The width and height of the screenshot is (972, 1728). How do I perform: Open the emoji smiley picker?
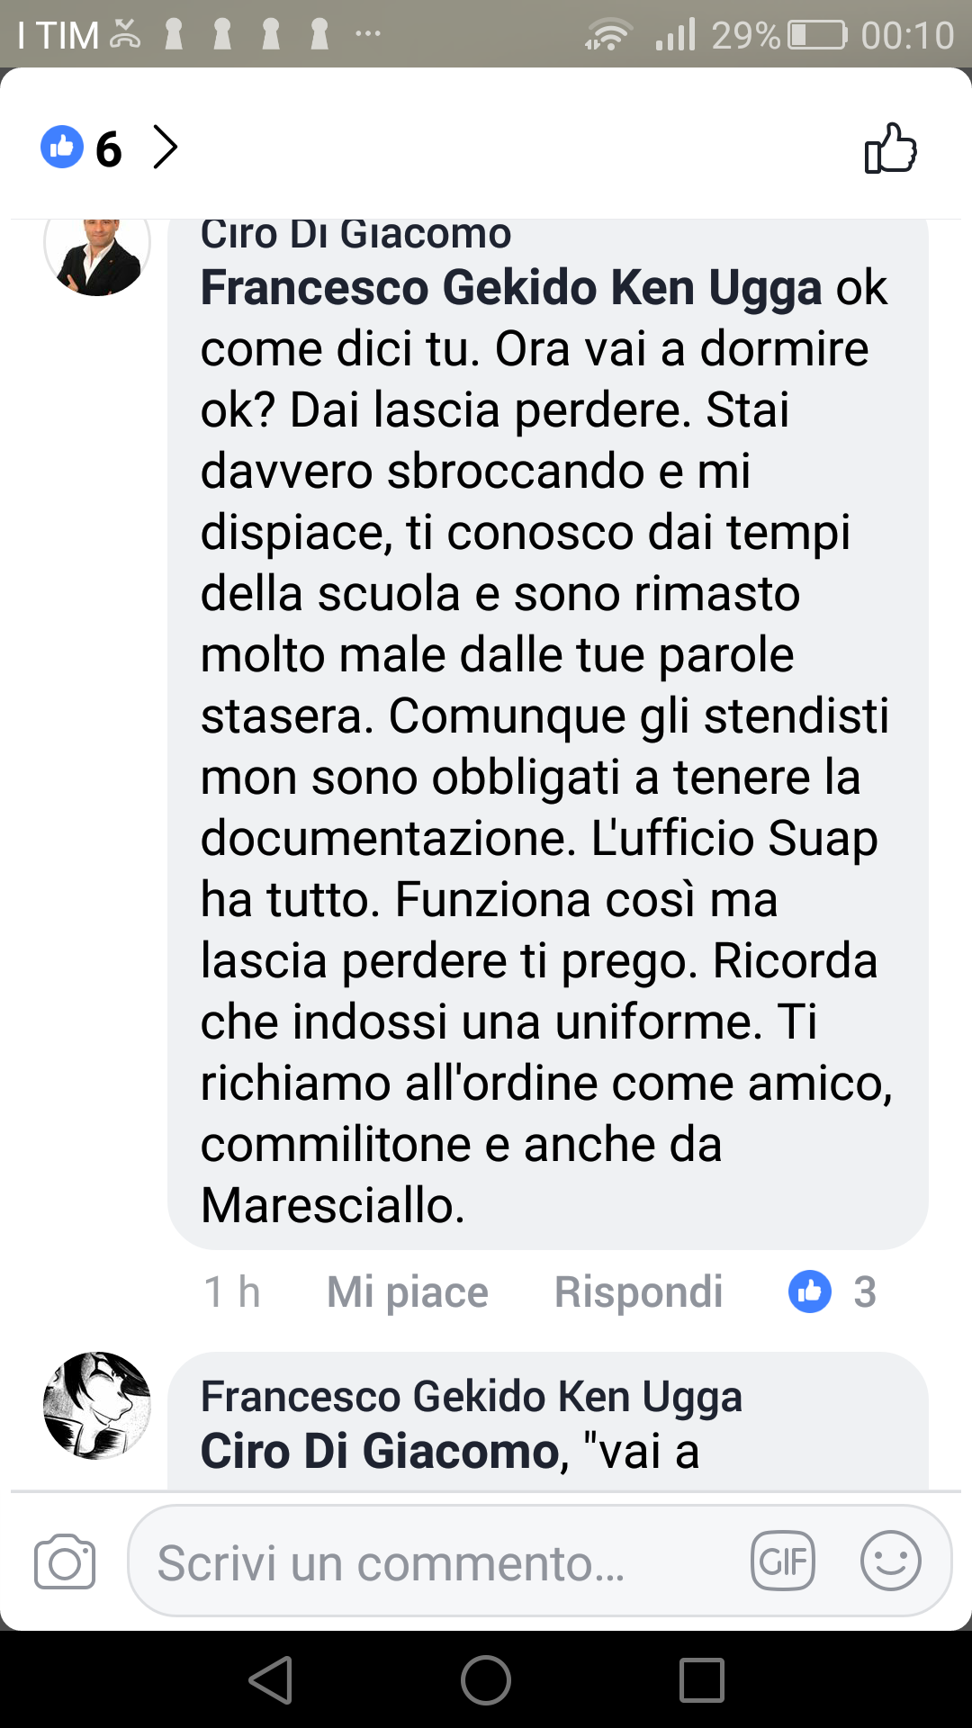tap(890, 1561)
